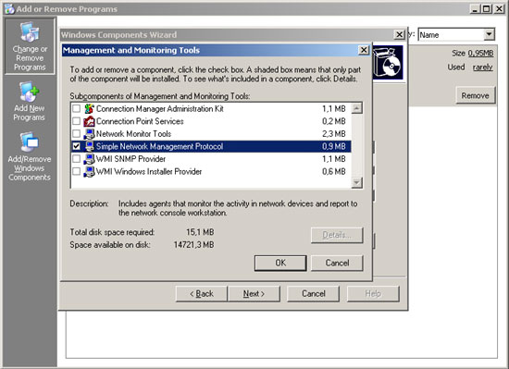
Task: Select Simple Network Management Protocol row text
Action: [x=159, y=146]
